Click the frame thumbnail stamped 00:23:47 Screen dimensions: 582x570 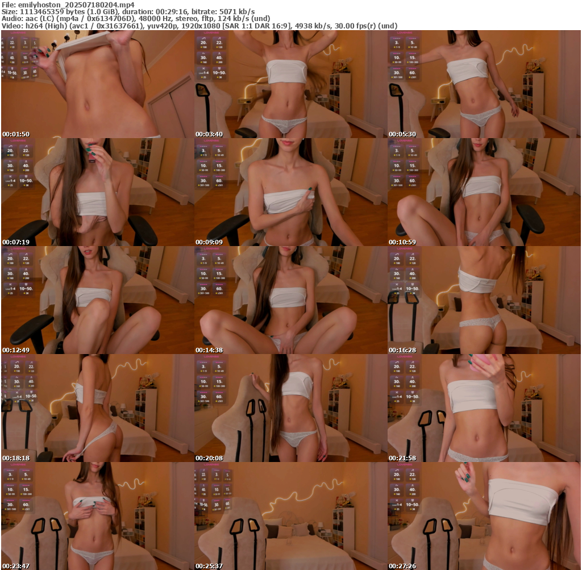pyautogui.click(x=98, y=516)
